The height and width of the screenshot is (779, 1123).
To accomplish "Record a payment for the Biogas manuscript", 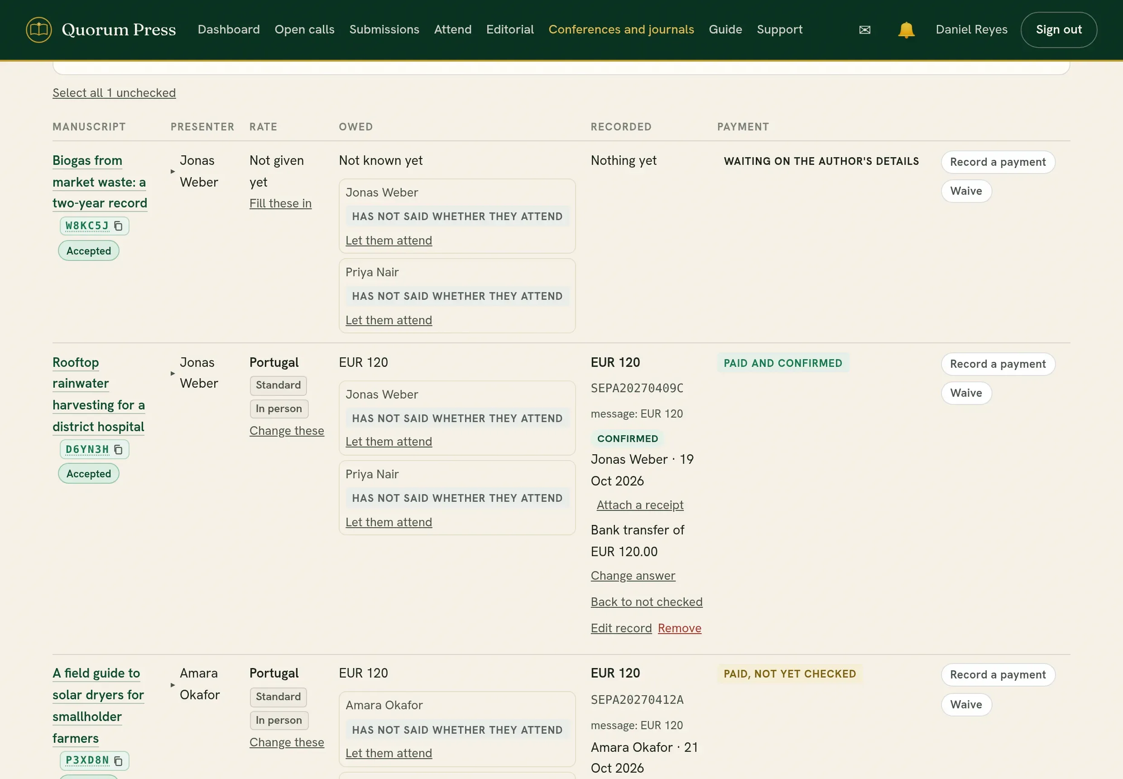I will click(998, 162).
